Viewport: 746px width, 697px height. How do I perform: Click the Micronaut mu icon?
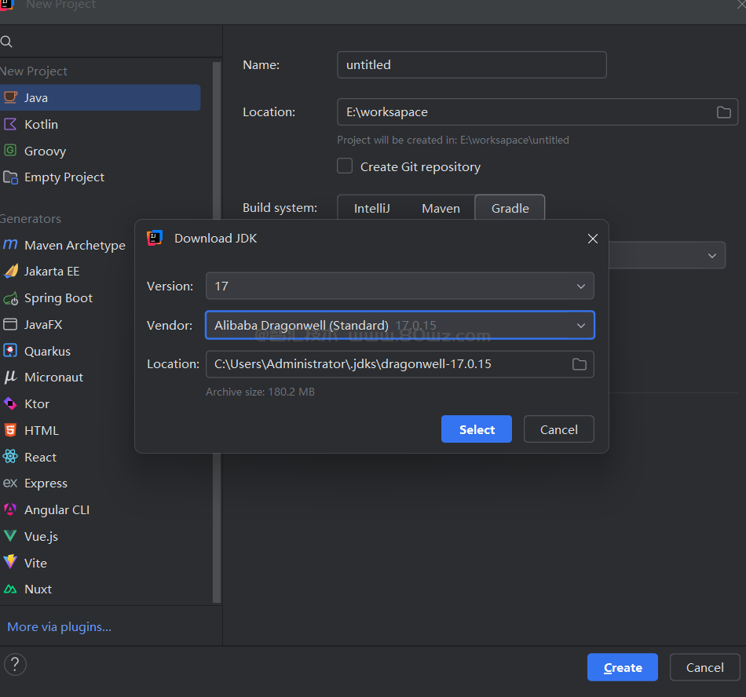(10, 377)
